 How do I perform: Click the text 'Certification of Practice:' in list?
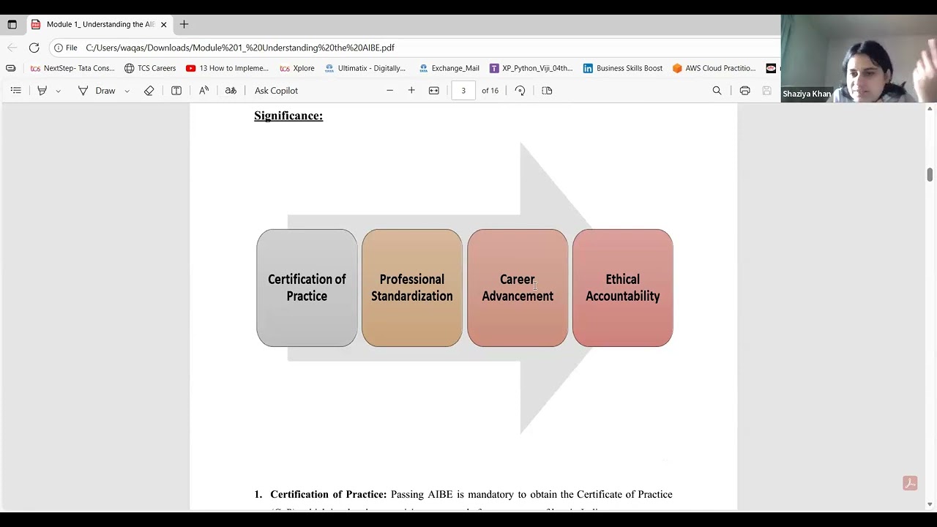tap(328, 495)
